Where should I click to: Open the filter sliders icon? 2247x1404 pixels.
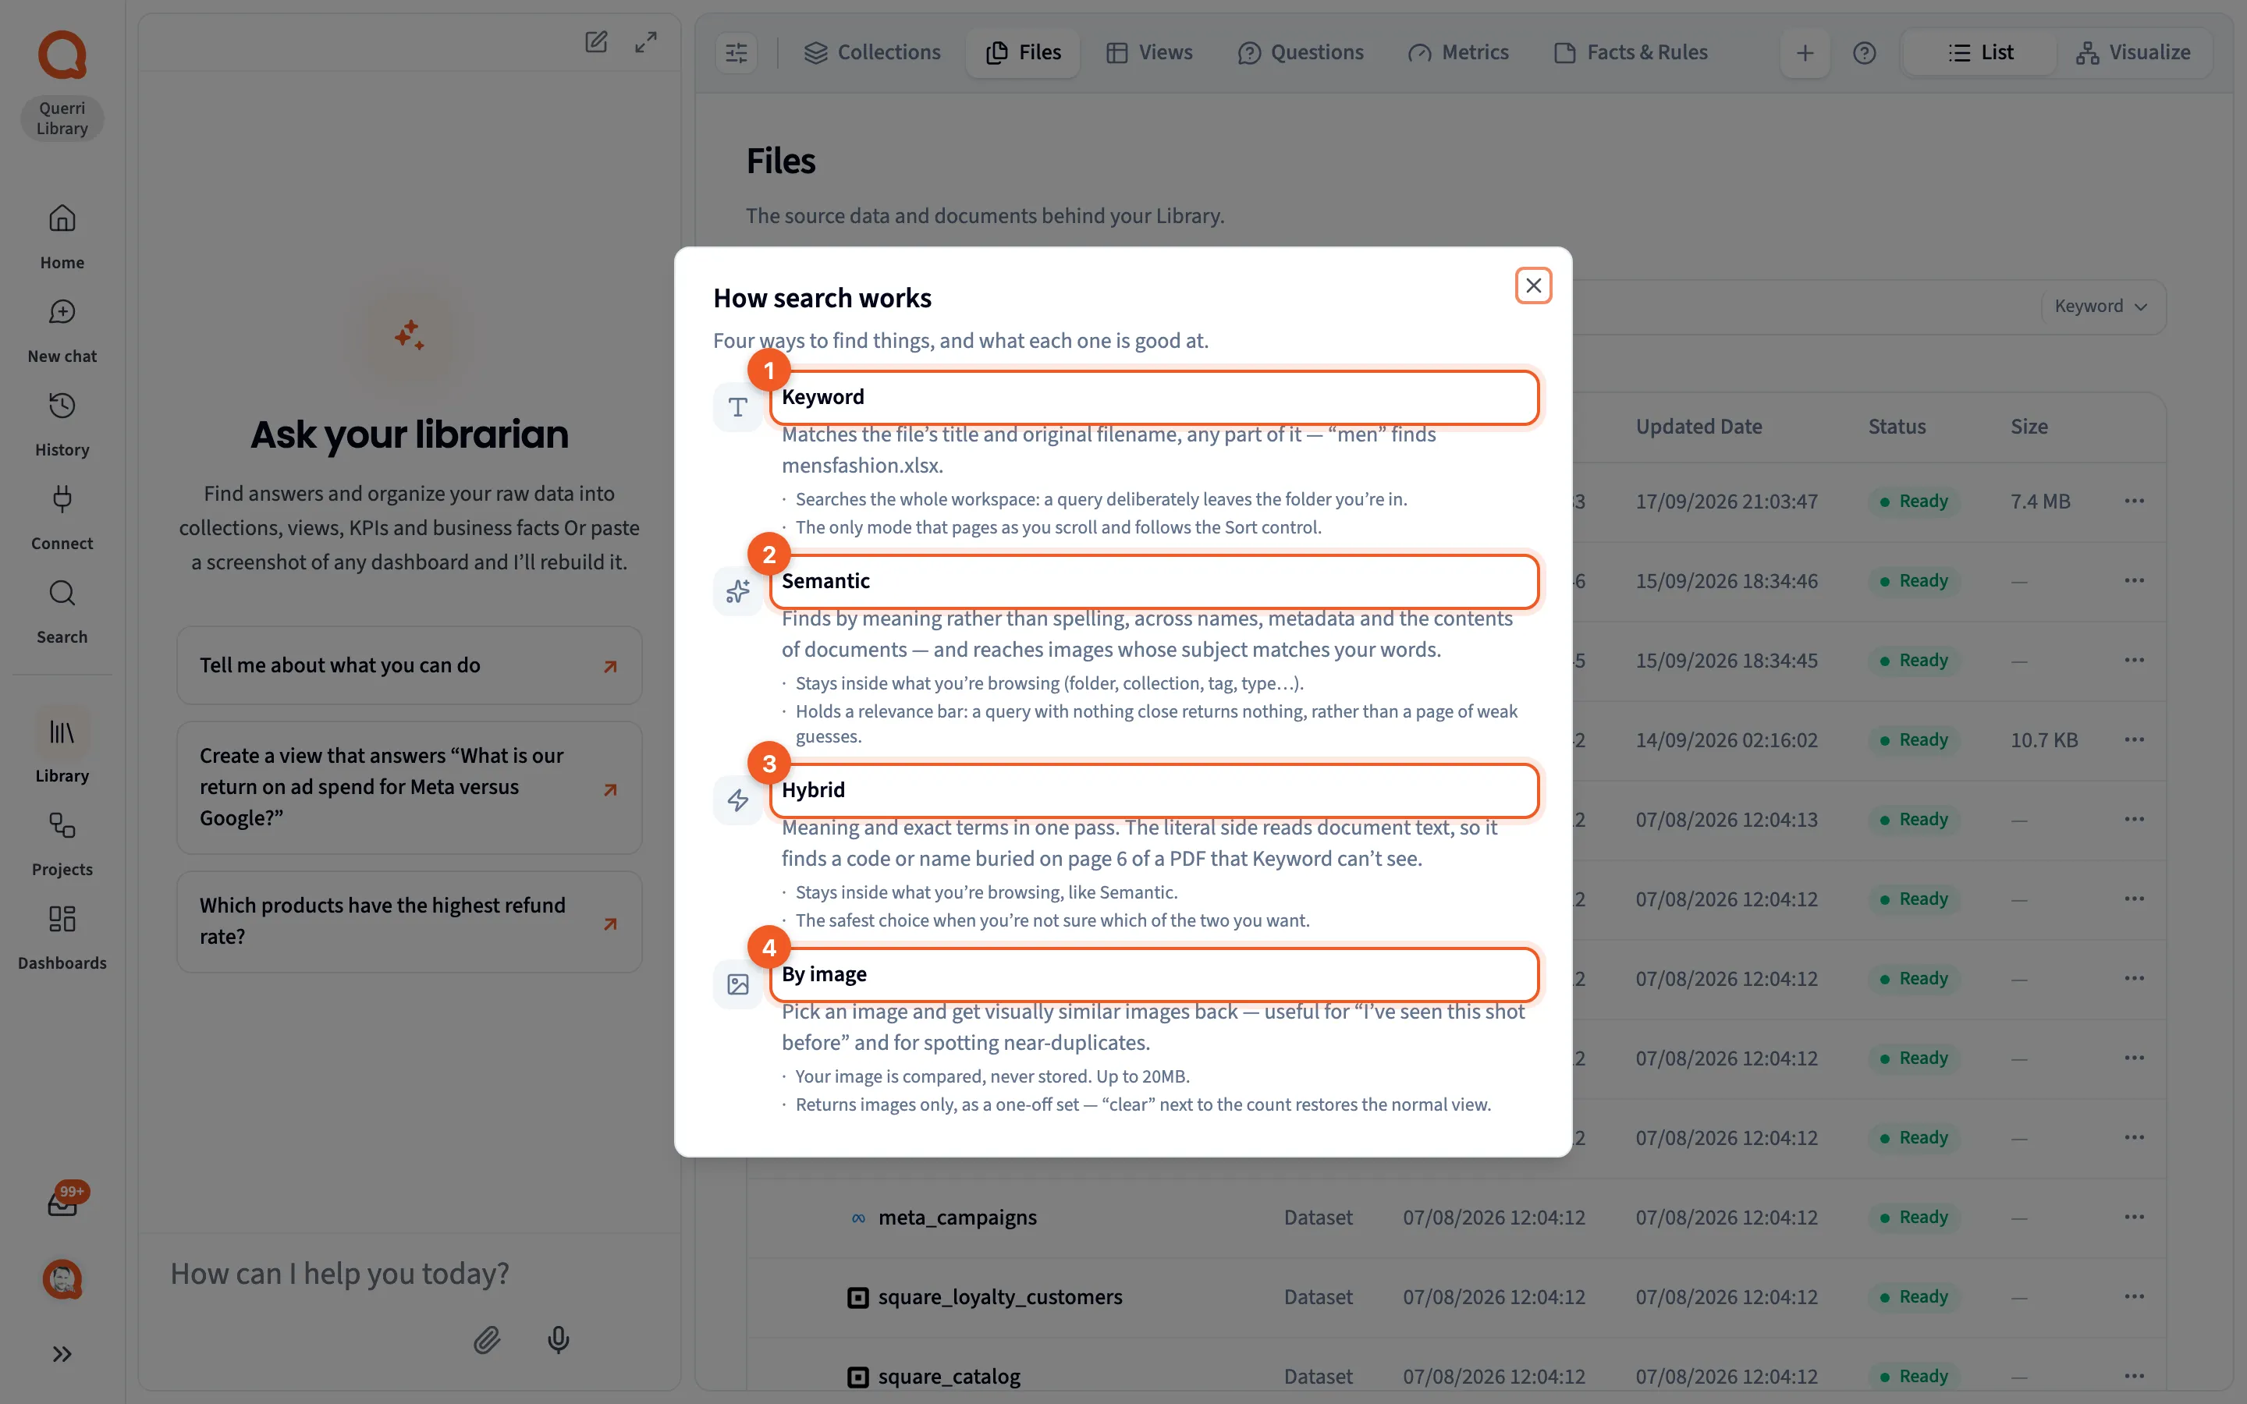click(737, 53)
